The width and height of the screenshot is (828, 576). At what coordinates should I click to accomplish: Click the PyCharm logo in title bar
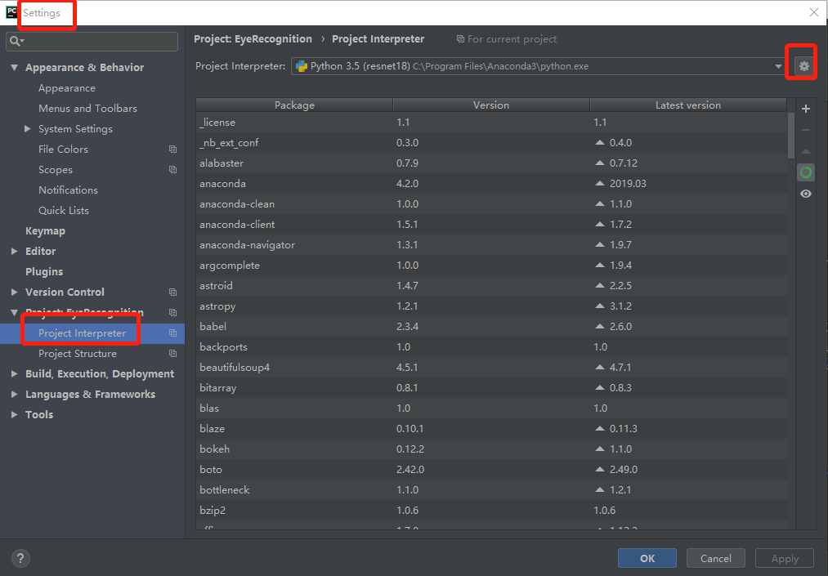click(x=11, y=12)
